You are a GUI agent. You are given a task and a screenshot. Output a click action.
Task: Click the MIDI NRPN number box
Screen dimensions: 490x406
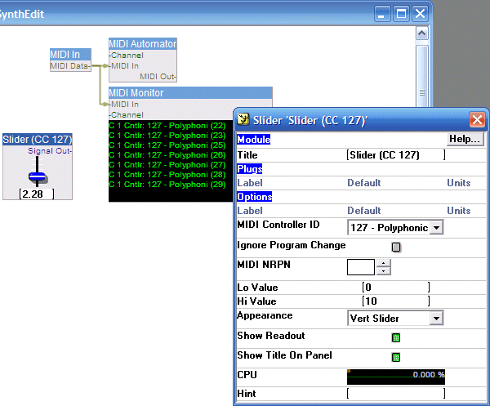[x=361, y=267]
